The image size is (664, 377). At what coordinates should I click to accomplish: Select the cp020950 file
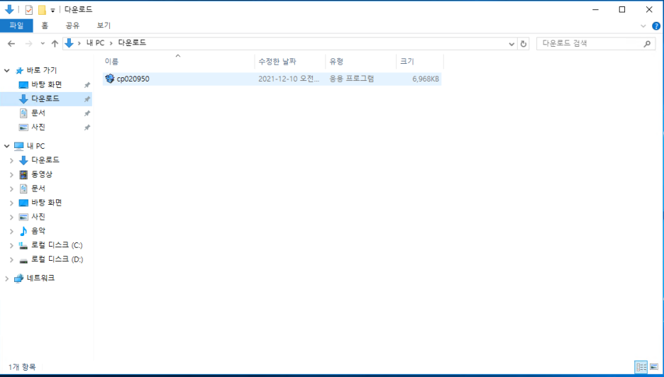tap(272, 79)
